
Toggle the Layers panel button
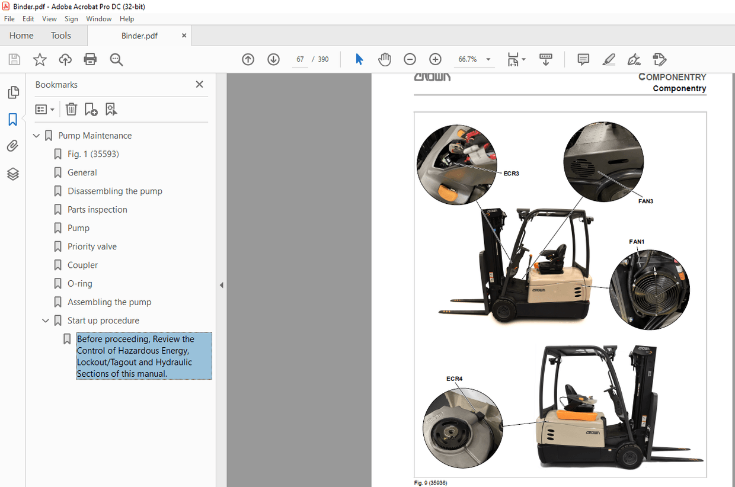pyautogui.click(x=12, y=174)
